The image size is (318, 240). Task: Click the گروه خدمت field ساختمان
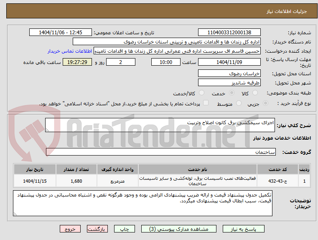161,152
